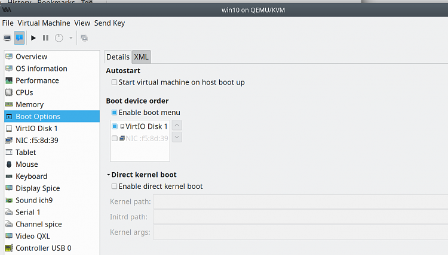Select Video QXL in the hardware list
The image size is (448, 255).
coord(52,236)
